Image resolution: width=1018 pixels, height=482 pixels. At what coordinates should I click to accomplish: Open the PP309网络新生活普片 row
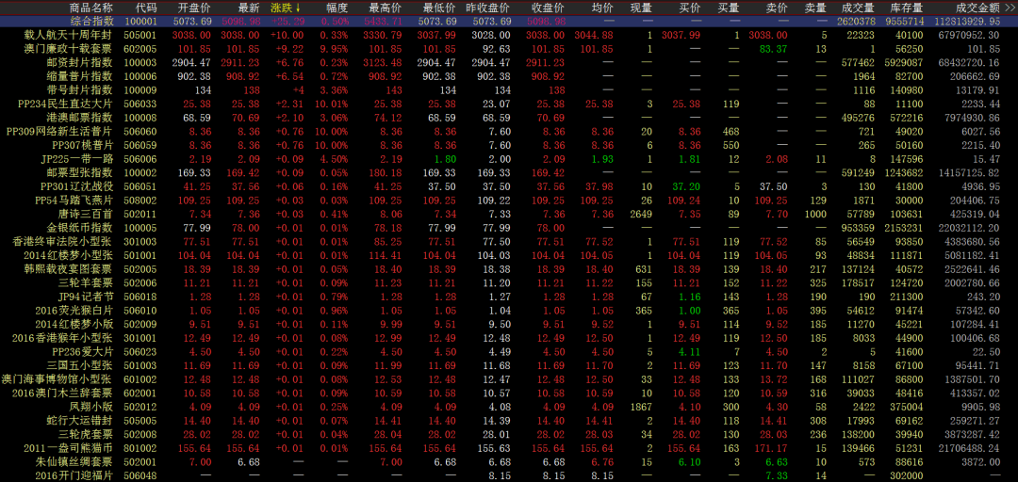click(x=509, y=131)
